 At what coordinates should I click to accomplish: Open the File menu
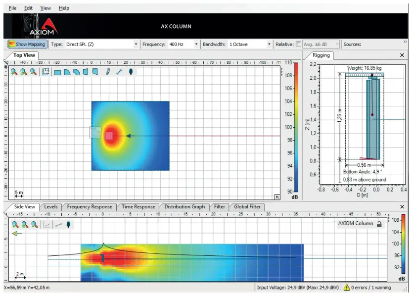12,8
